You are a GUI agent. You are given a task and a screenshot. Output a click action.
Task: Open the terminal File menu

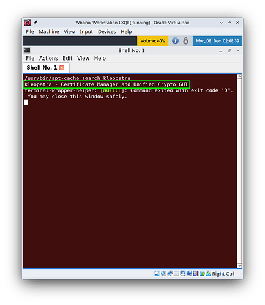[x=30, y=58]
